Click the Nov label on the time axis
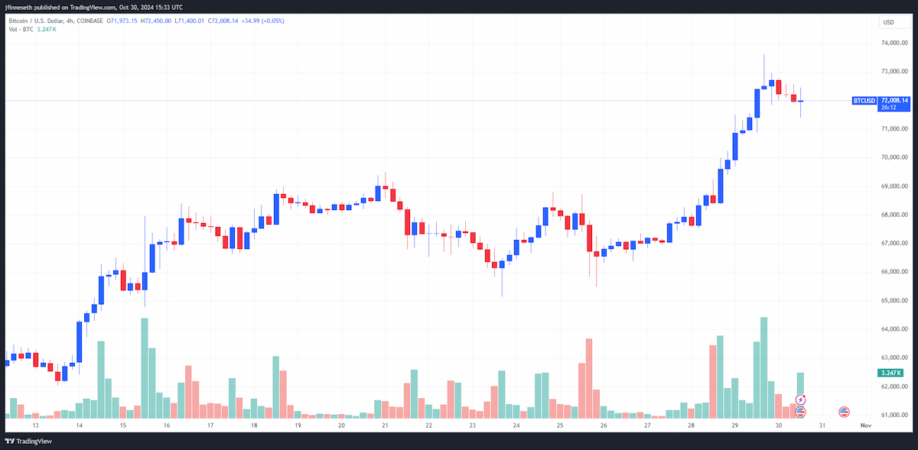Viewport: 918px width, 450px height. (x=865, y=425)
